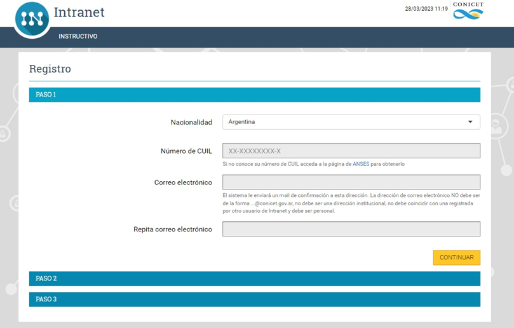Screen dimensions: 514x328
Task: Click the Correo electrónico input field
Action: [x=351, y=182]
